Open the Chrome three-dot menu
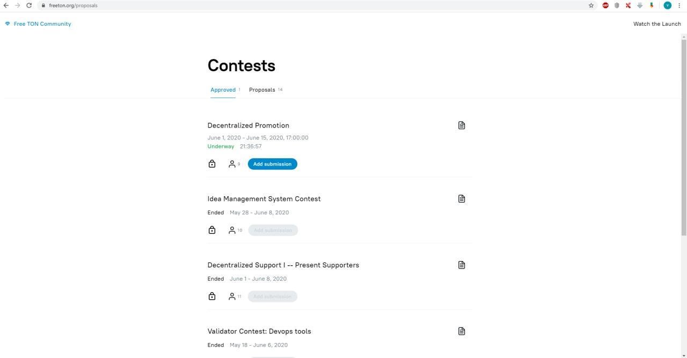 pyautogui.click(x=679, y=5)
